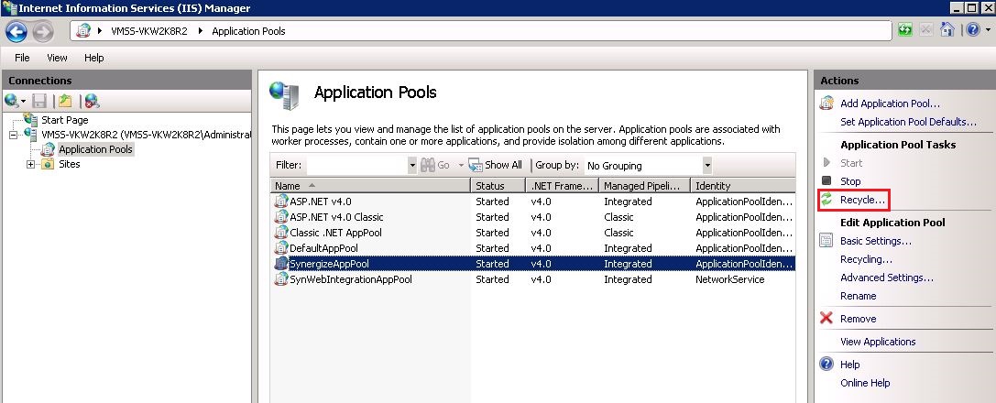The height and width of the screenshot is (403, 996).
Task: Click the server icon in address breadcrumb
Action: tap(83, 30)
